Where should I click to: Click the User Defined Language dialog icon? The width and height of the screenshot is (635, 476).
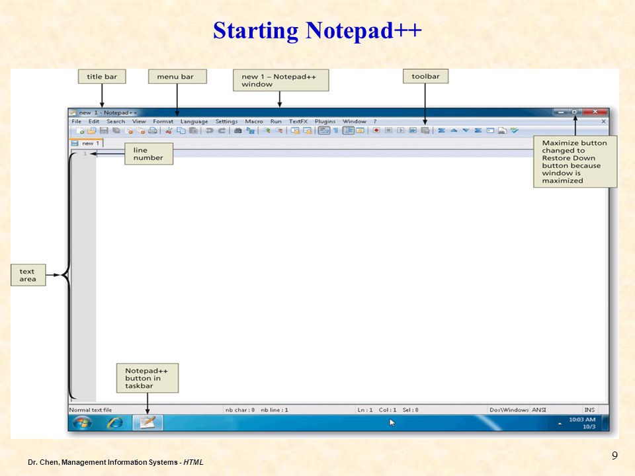(x=360, y=131)
